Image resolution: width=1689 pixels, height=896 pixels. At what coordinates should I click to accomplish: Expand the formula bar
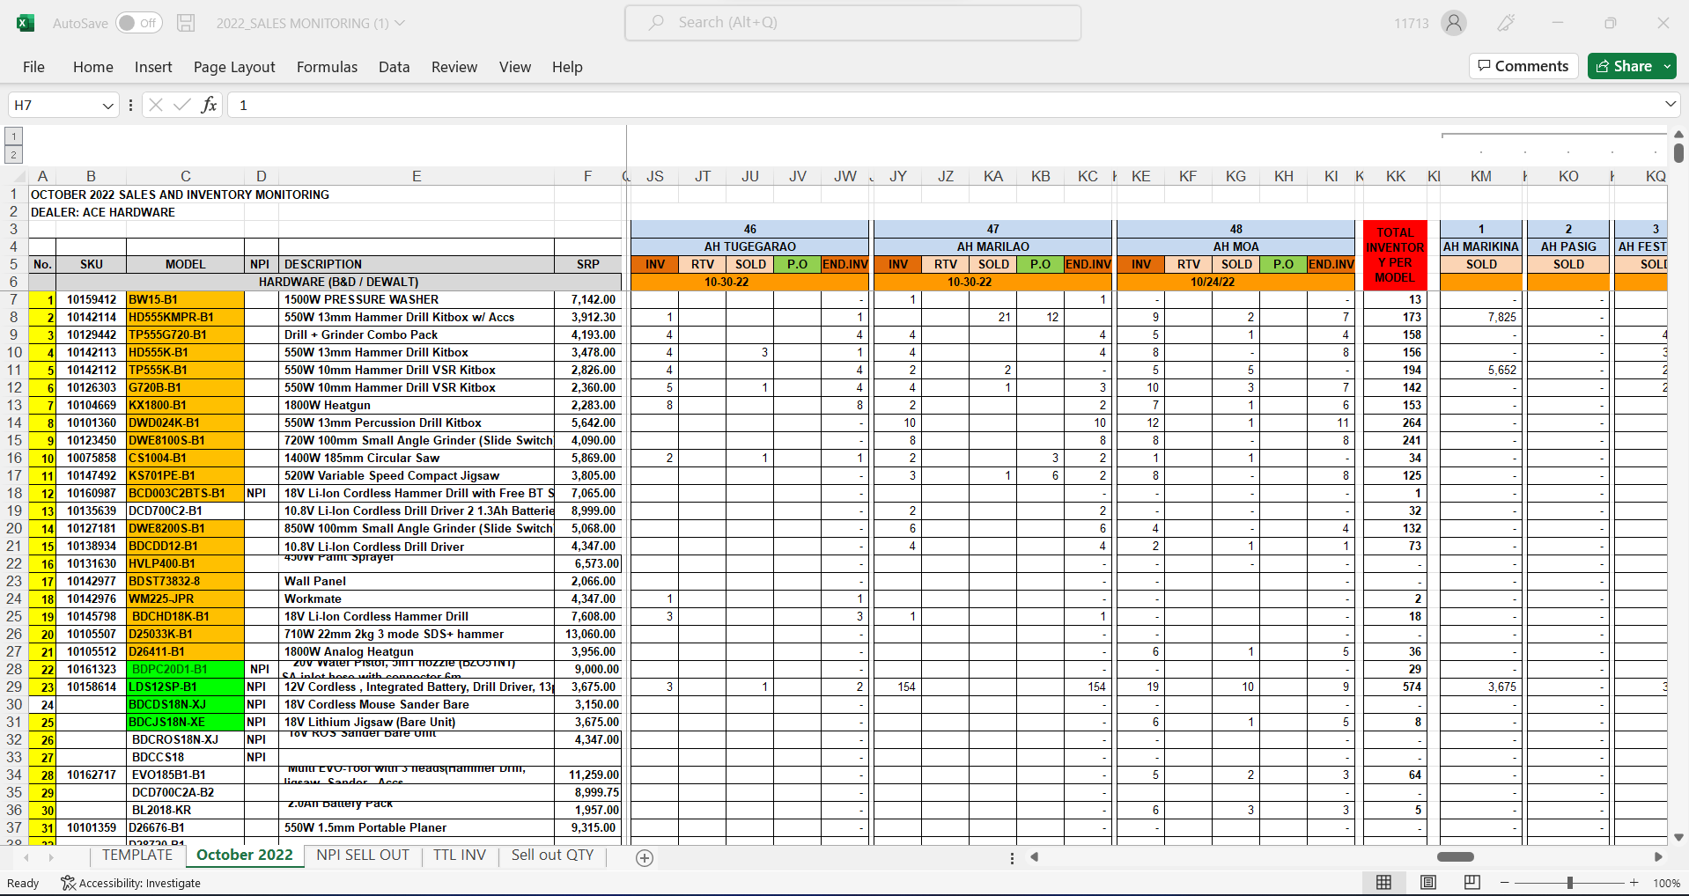point(1671,105)
